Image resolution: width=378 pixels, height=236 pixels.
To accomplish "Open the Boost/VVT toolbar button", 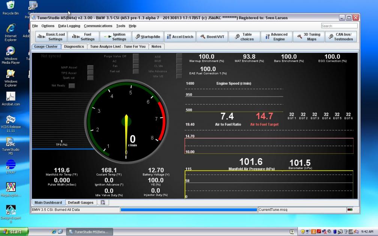I will click(x=212, y=37).
